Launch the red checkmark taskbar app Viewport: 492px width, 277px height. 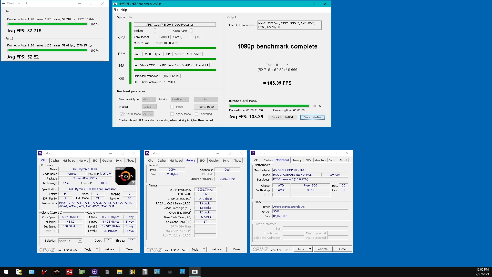(x=44, y=272)
